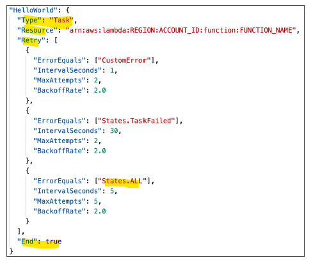The width and height of the screenshot is (313, 260).
Task: Click the IntervalSeconds value 30
Action: [114, 130]
